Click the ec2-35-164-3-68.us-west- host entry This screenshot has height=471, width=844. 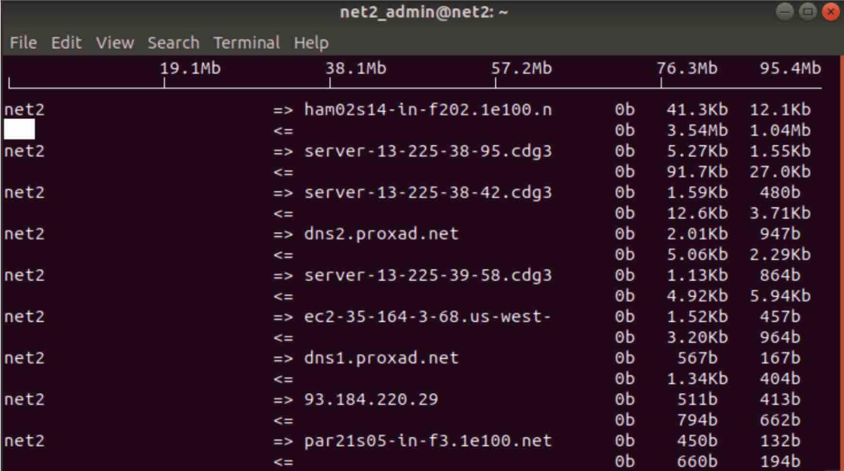click(428, 317)
